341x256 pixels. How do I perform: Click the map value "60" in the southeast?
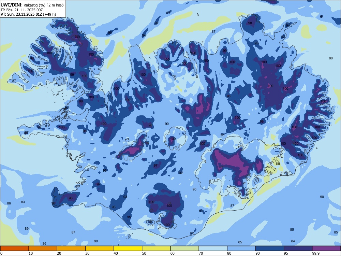click(278, 164)
